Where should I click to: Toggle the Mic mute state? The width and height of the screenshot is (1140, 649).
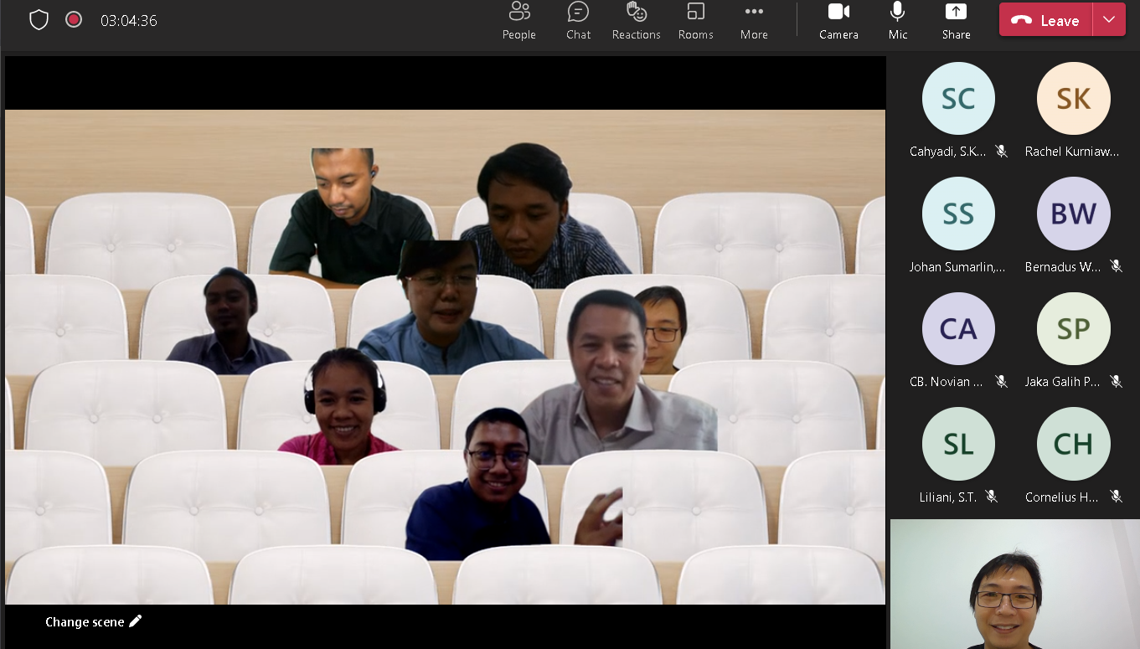[898, 20]
